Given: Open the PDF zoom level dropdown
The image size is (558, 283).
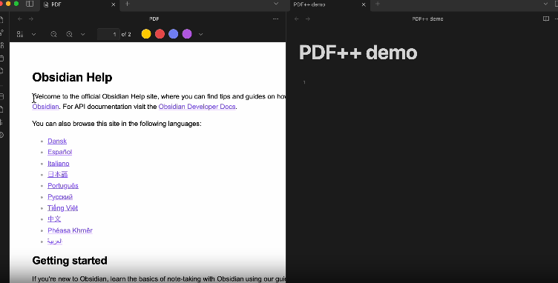Looking at the screenshot, I should coord(83,34).
